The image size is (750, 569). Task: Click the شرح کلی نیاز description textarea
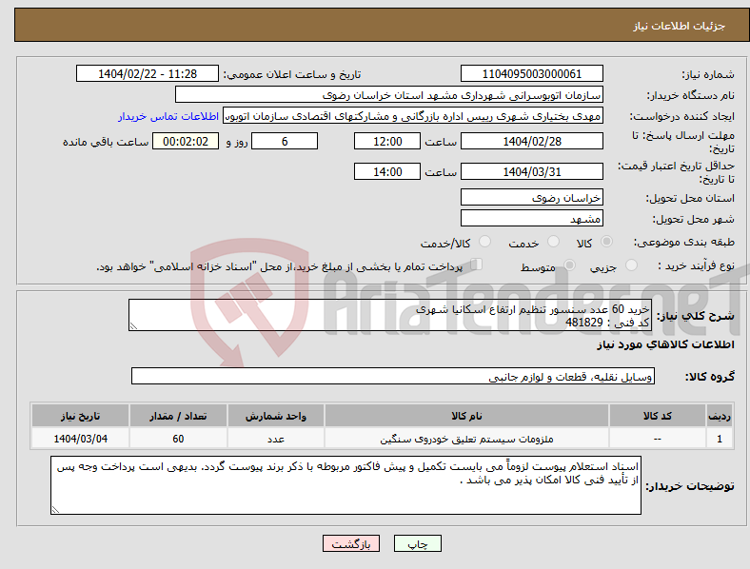tap(390, 315)
